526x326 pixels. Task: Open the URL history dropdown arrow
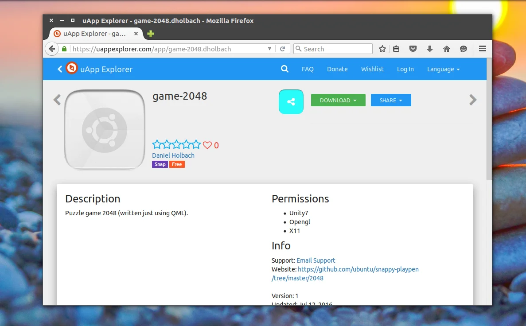click(x=269, y=49)
